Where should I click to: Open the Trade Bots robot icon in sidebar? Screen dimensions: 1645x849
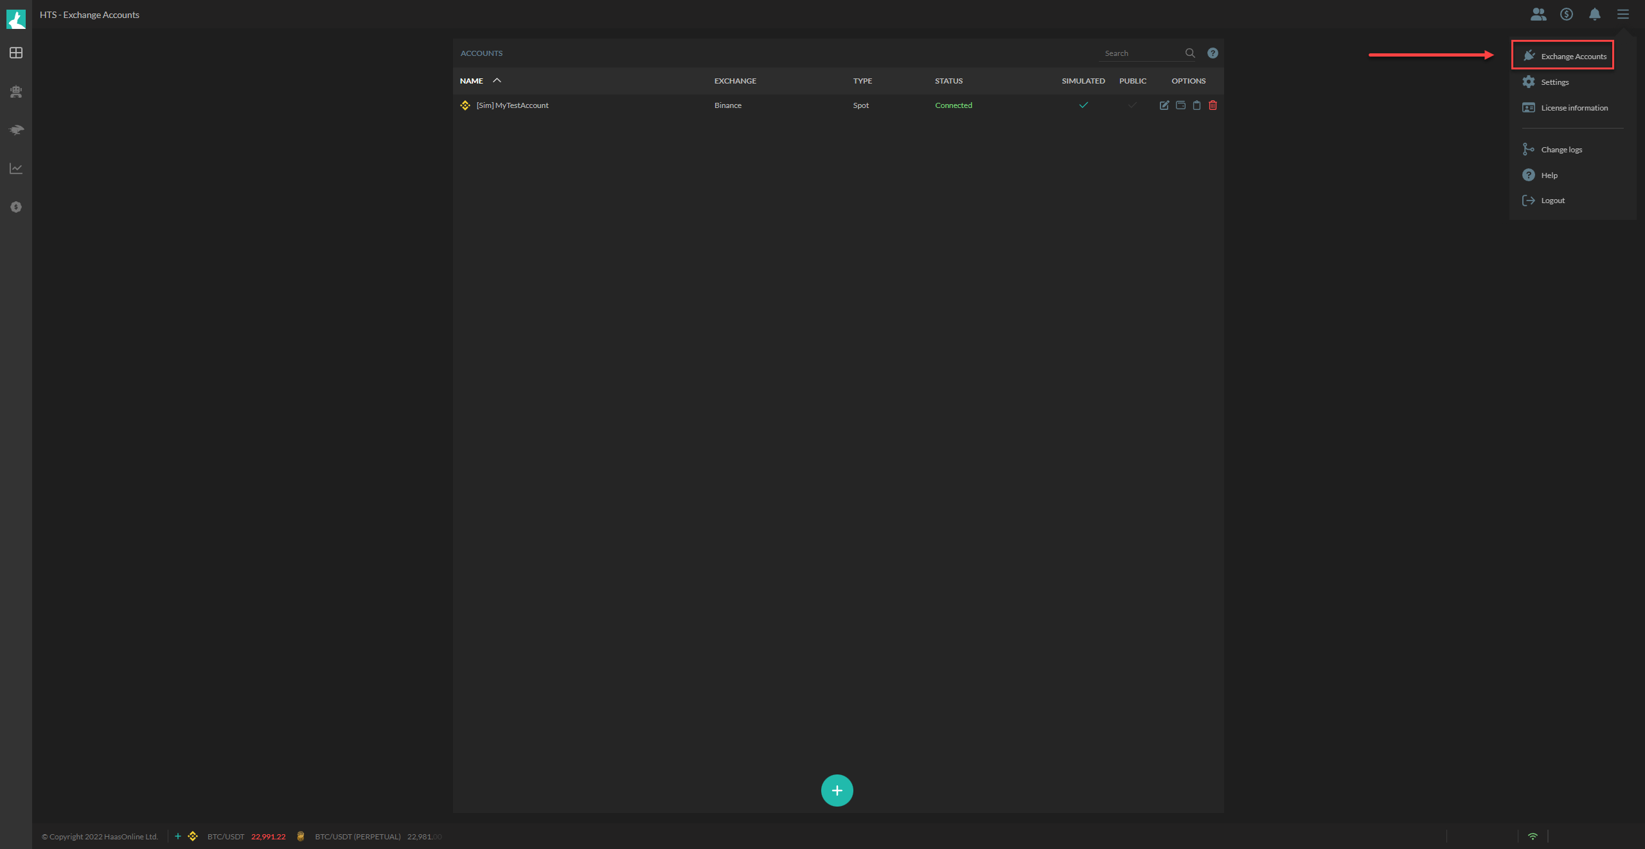coord(15,91)
